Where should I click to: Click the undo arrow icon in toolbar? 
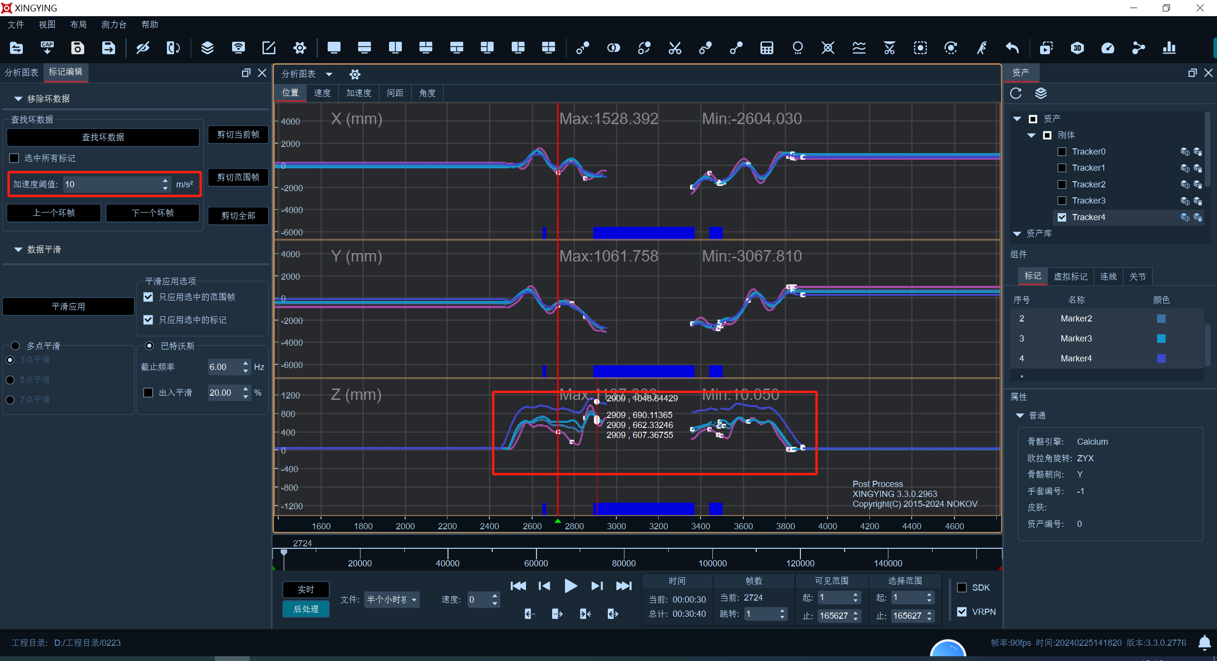pyautogui.click(x=1013, y=48)
